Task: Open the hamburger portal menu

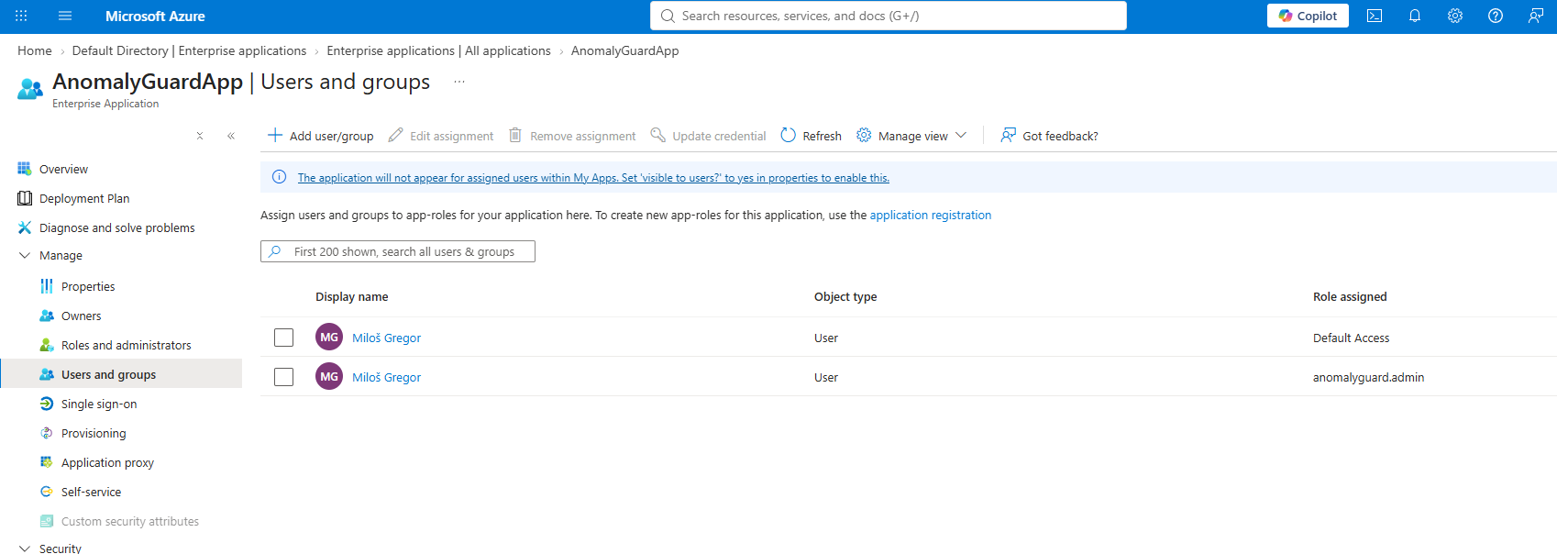Action: 65,16
